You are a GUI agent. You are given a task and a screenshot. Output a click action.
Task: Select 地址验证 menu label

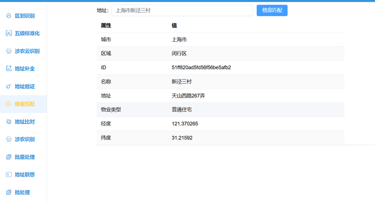[25, 87]
